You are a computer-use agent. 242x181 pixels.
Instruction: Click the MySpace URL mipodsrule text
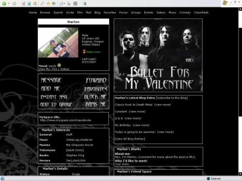(x=66, y=120)
